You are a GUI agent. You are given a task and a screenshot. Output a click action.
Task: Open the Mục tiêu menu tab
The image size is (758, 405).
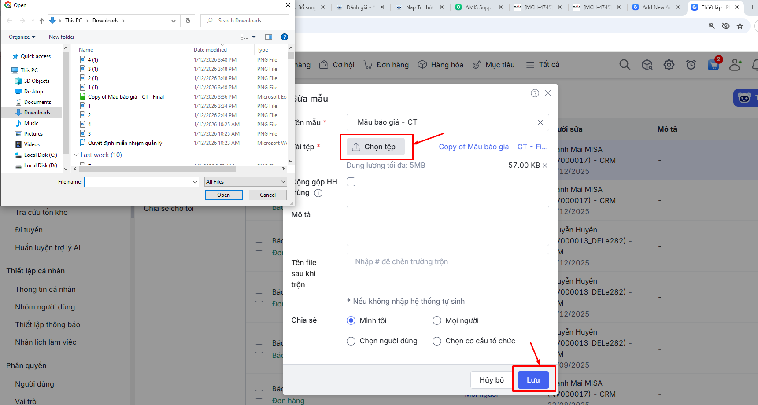[x=494, y=65]
